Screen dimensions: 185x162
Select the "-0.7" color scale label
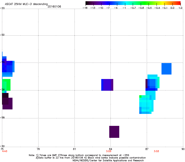click(x=133, y=8)
